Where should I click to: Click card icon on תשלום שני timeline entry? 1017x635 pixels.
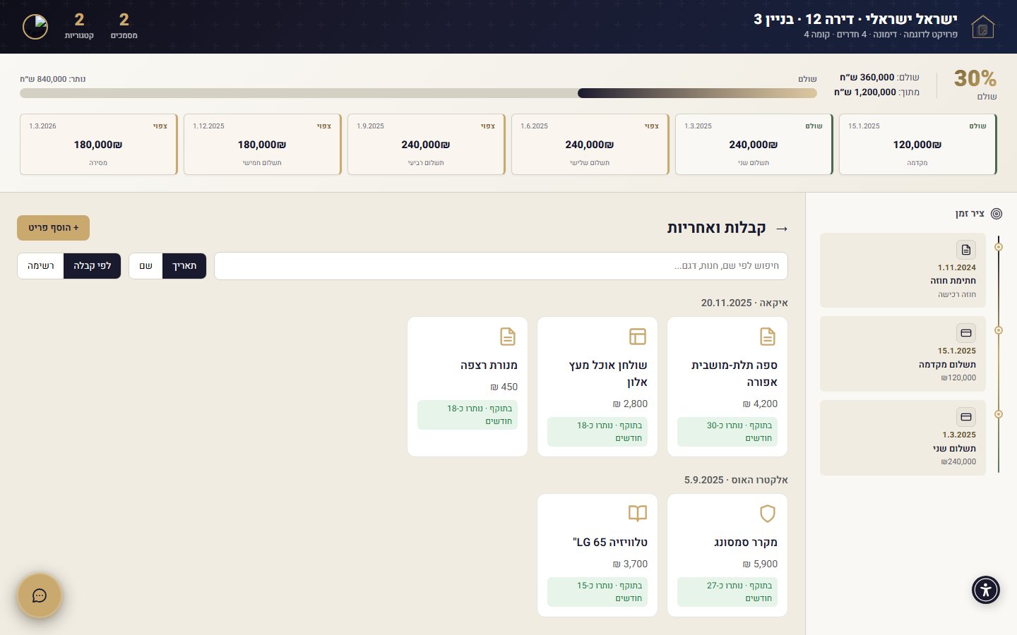click(966, 417)
